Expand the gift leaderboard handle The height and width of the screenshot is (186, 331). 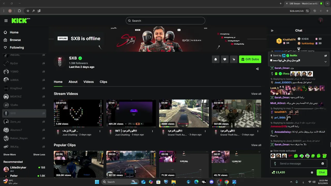(x=299, y=49)
